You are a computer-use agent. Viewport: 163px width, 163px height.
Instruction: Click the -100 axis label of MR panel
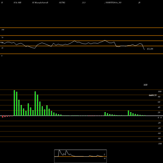[x=160, y=144]
